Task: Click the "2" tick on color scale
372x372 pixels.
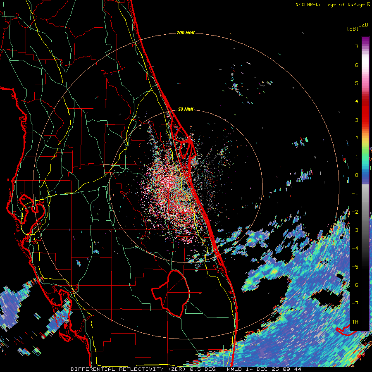Action: [357, 138]
